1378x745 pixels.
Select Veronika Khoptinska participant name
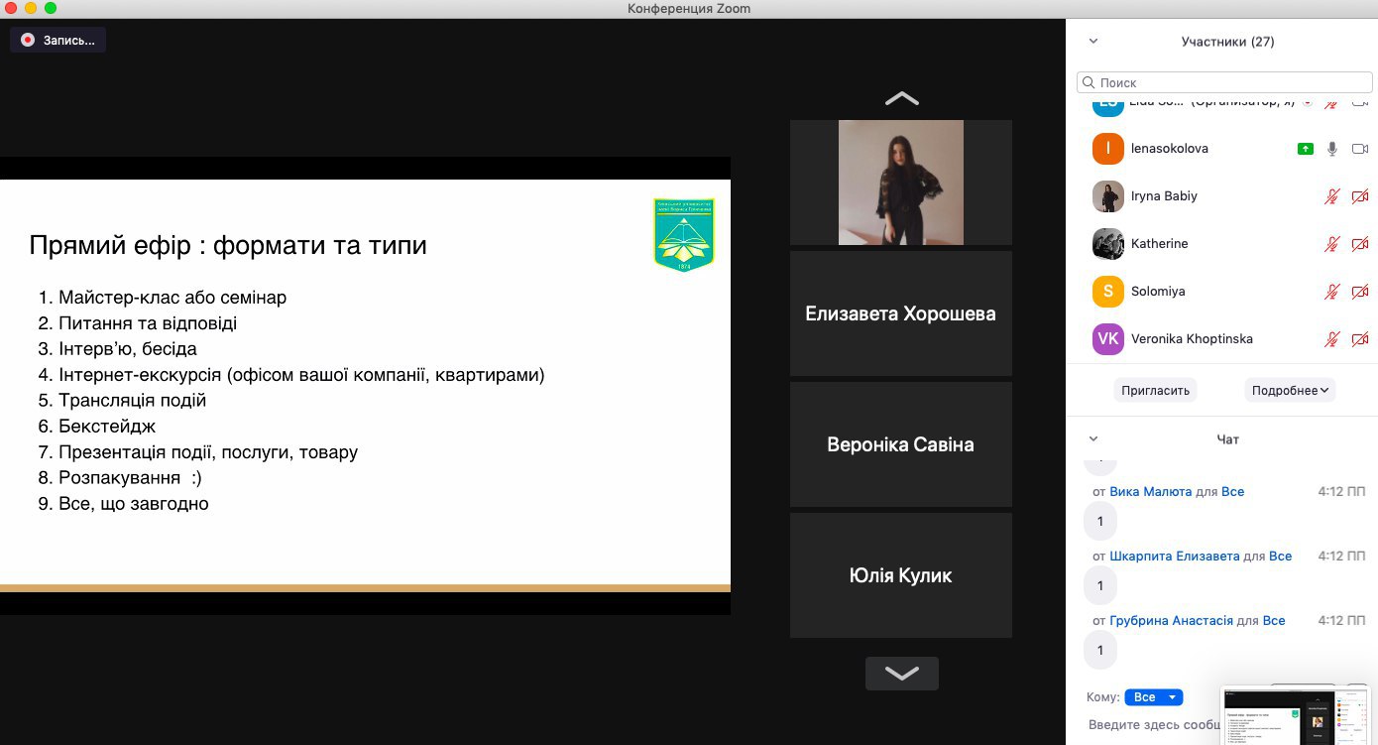pos(1192,339)
